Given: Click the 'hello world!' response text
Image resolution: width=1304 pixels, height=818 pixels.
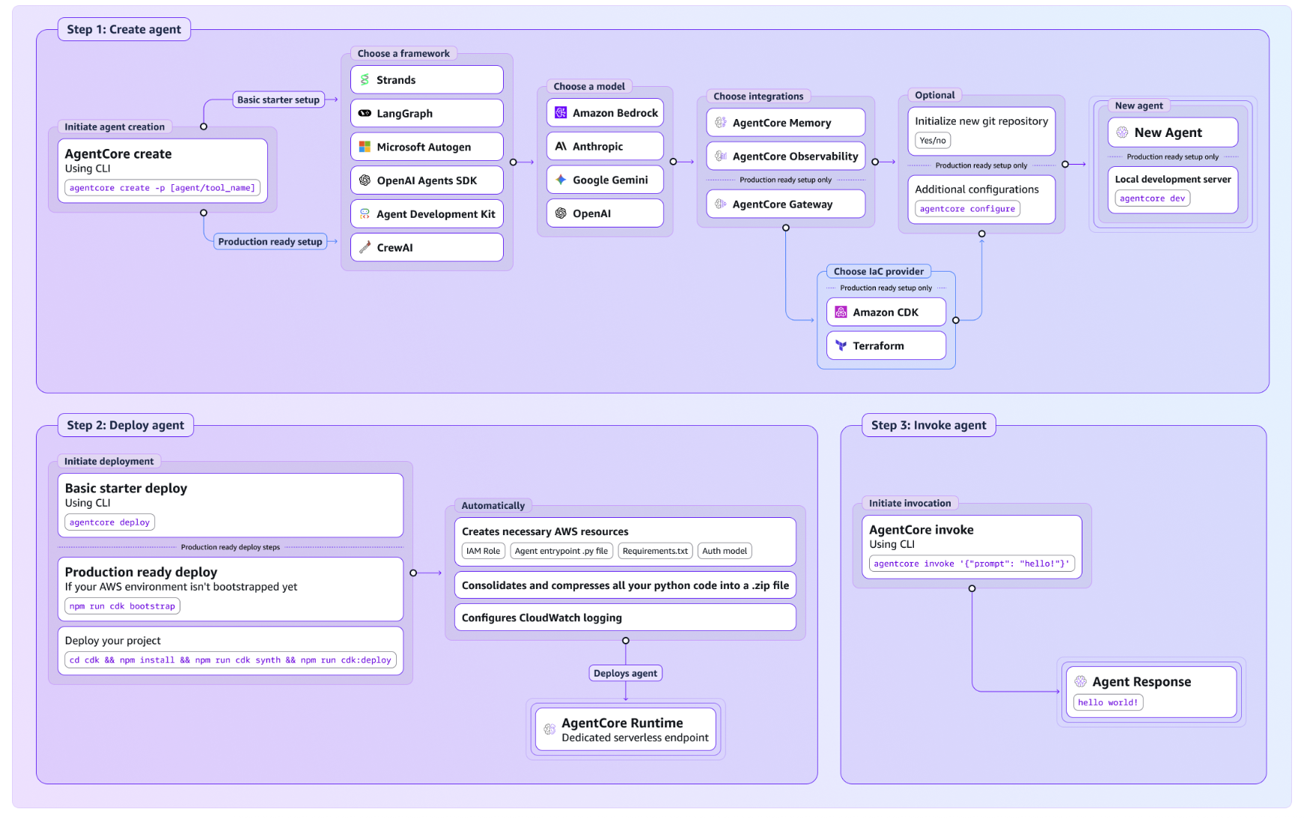Looking at the screenshot, I should [x=1108, y=703].
